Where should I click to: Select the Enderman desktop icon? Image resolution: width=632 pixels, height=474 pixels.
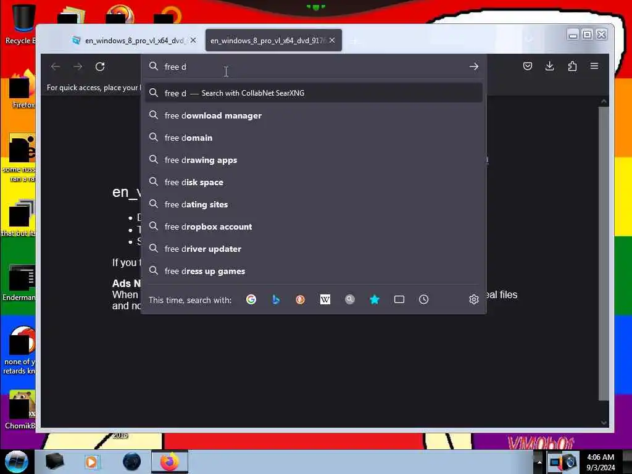(19, 282)
